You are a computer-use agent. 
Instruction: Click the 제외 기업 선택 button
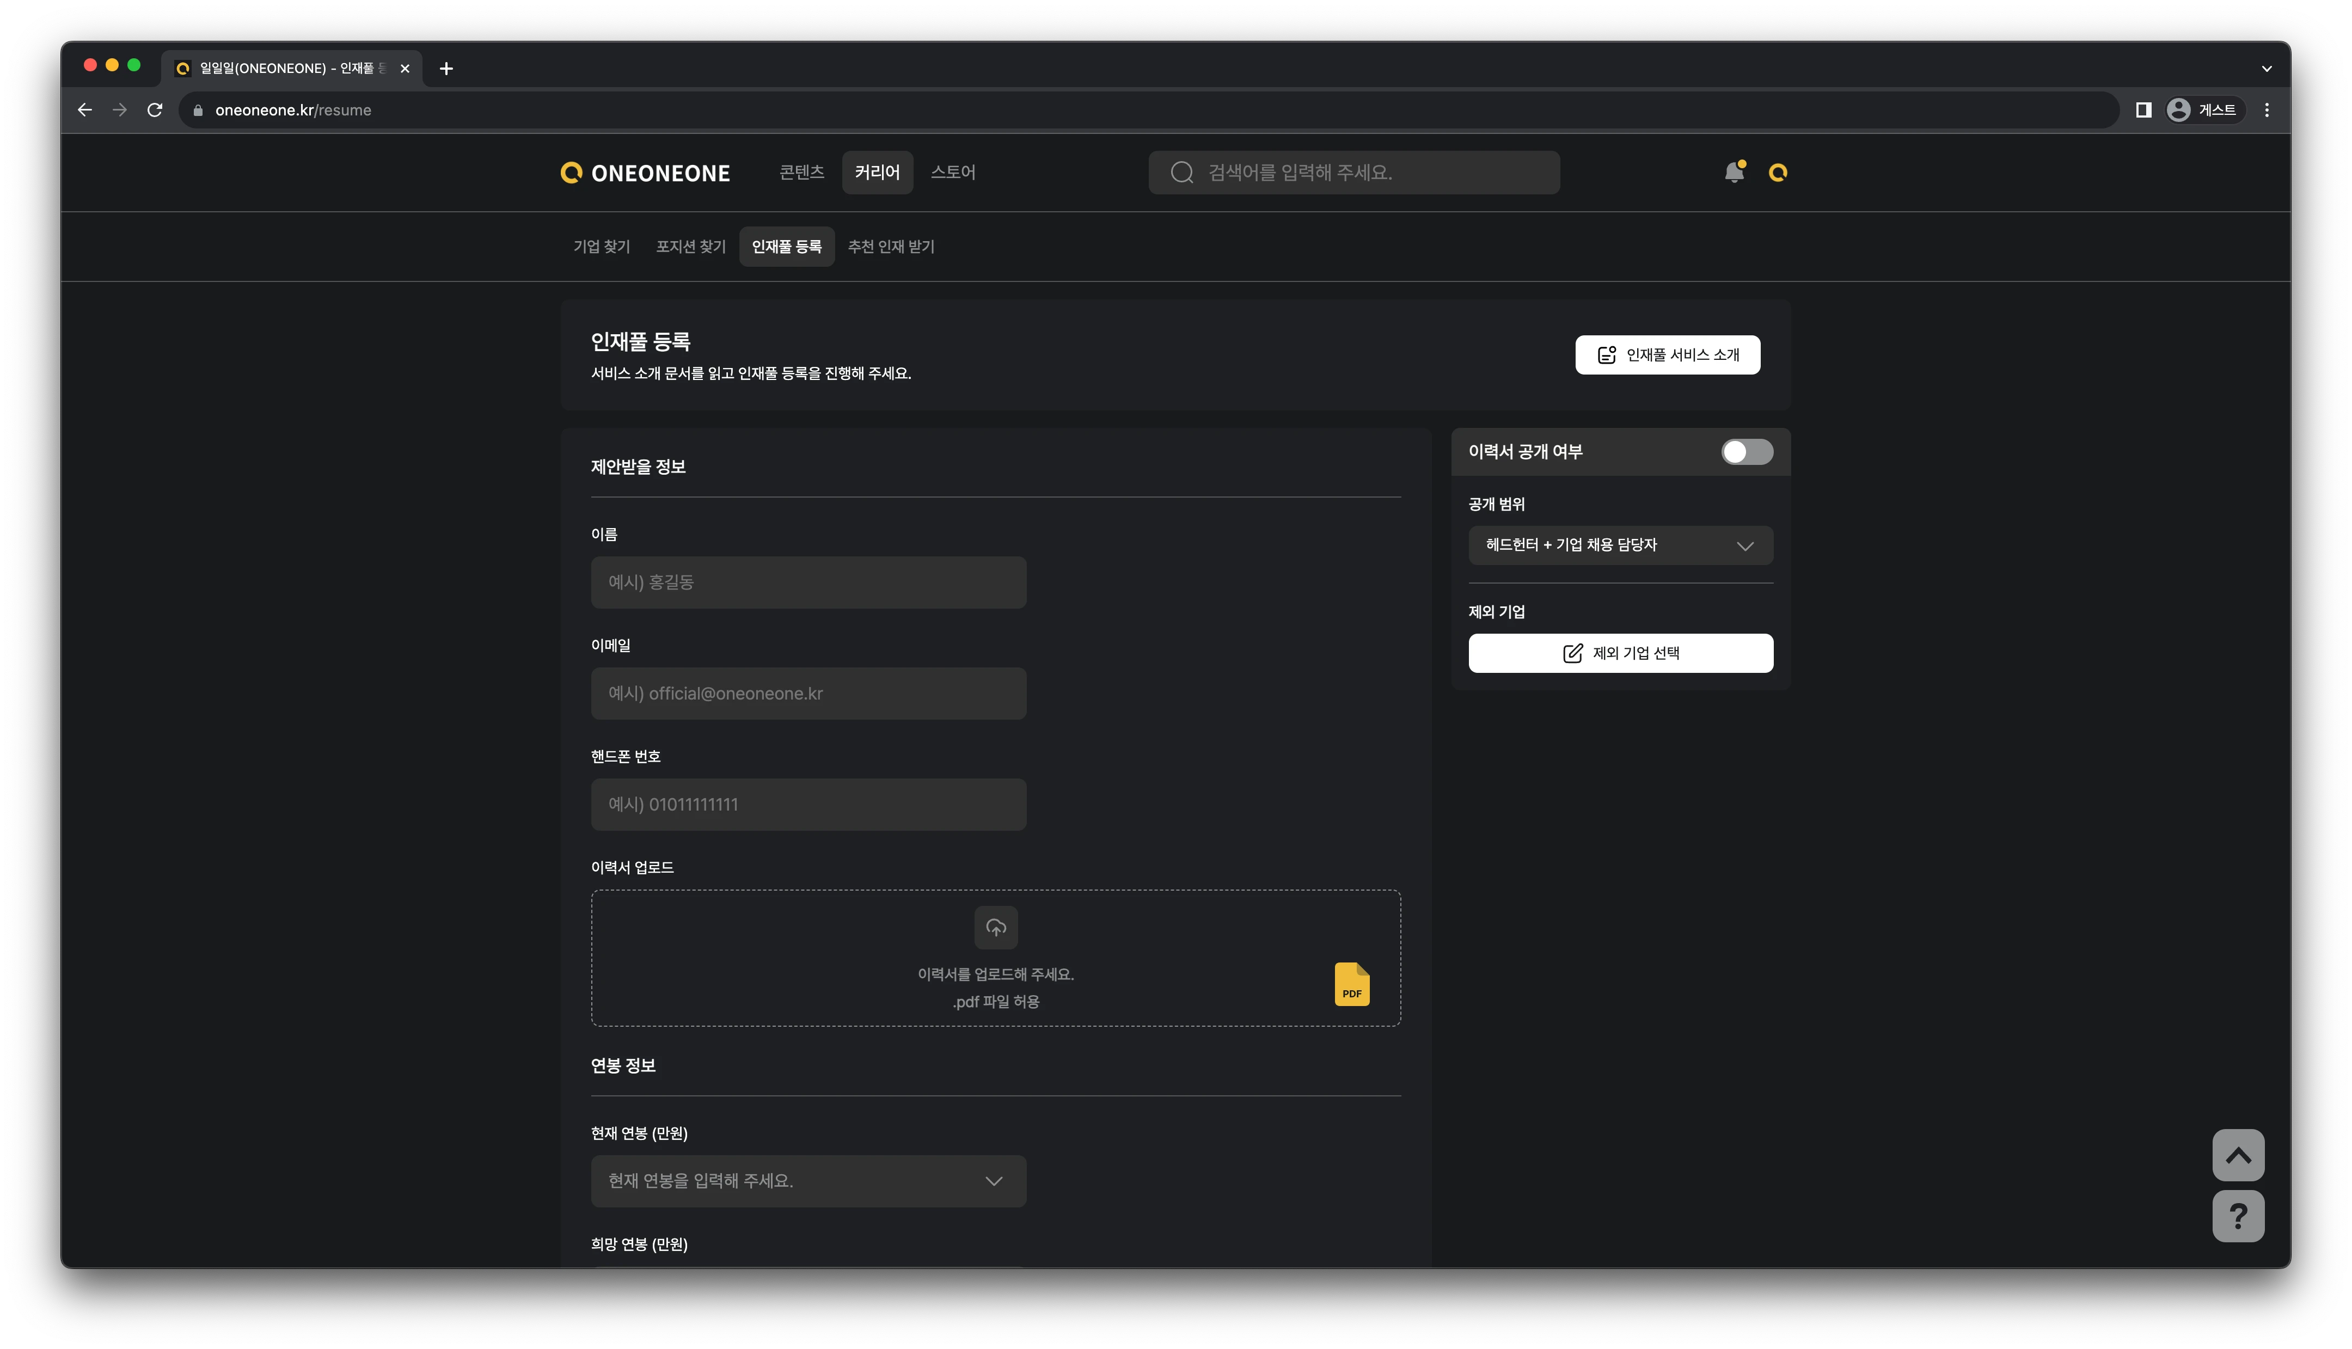pos(1620,653)
